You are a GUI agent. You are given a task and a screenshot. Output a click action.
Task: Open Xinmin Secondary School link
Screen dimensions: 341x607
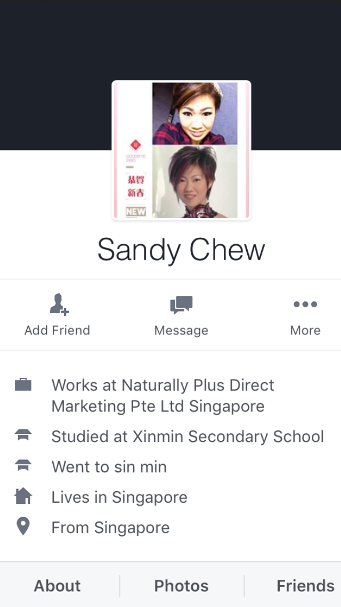[x=188, y=436]
